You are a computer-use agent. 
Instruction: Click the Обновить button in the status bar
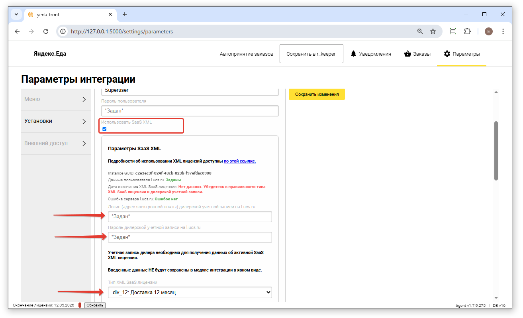[x=95, y=305]
